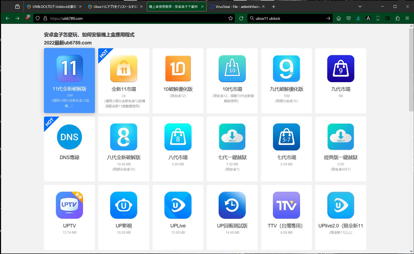Open the Firefox View button
414x254 pixels.
point(17,7)
